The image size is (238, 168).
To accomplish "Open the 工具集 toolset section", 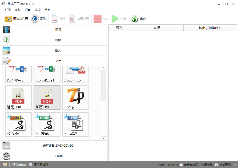I will click(53, 156).
